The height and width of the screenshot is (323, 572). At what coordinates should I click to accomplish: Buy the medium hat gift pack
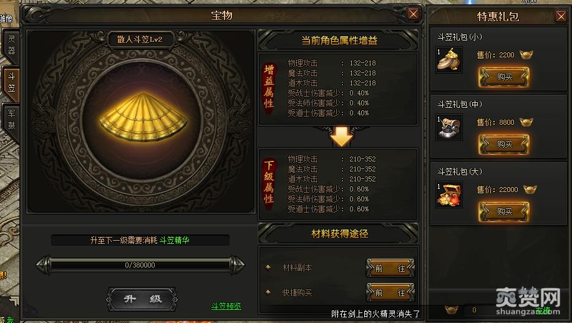504,145
